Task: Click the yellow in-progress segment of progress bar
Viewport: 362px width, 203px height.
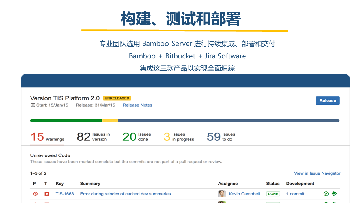Action: (110, 121)
